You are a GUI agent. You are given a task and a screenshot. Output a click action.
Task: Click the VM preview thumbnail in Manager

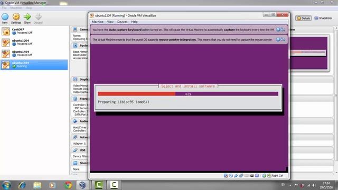[308, 53]
